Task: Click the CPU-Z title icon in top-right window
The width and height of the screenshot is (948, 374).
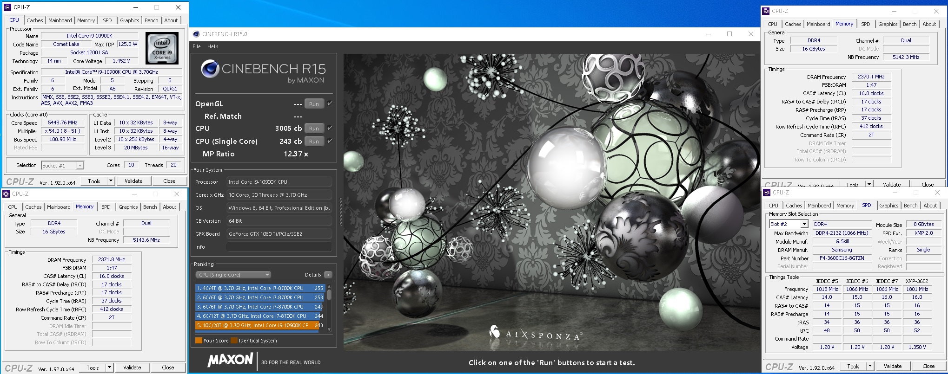Action: pos(766,11)
